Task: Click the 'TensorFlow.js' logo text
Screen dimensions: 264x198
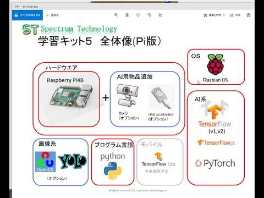Action: coord(216,142)
